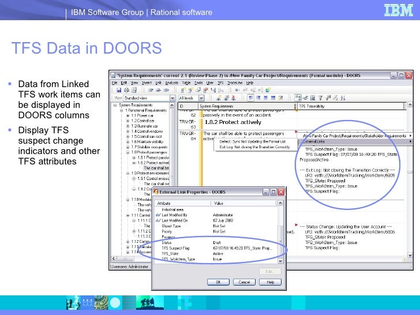Select 1.3 Illuminate car tree item
The image size is (420, 315).
click(144, 126)
